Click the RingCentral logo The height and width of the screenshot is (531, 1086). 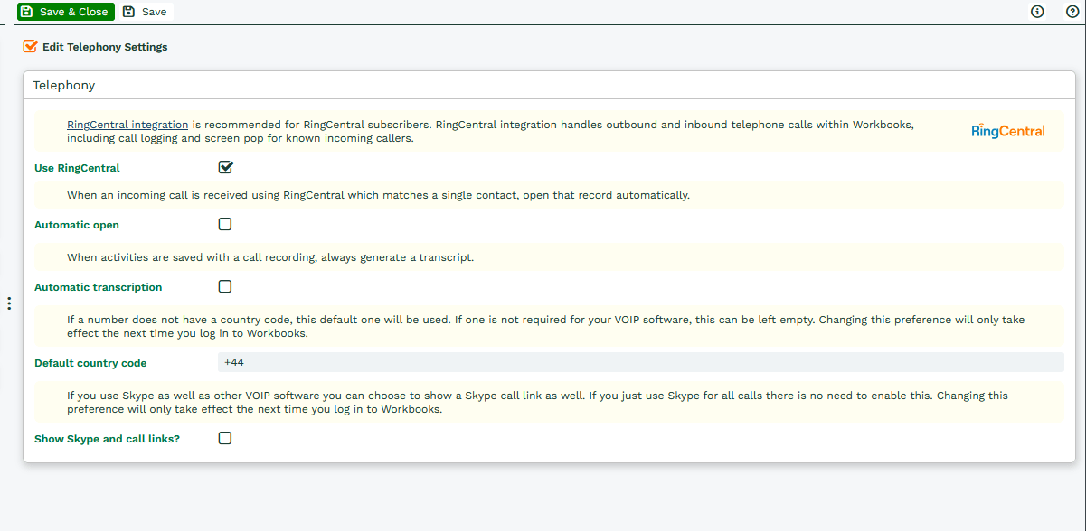click(x=1007, y=131)
